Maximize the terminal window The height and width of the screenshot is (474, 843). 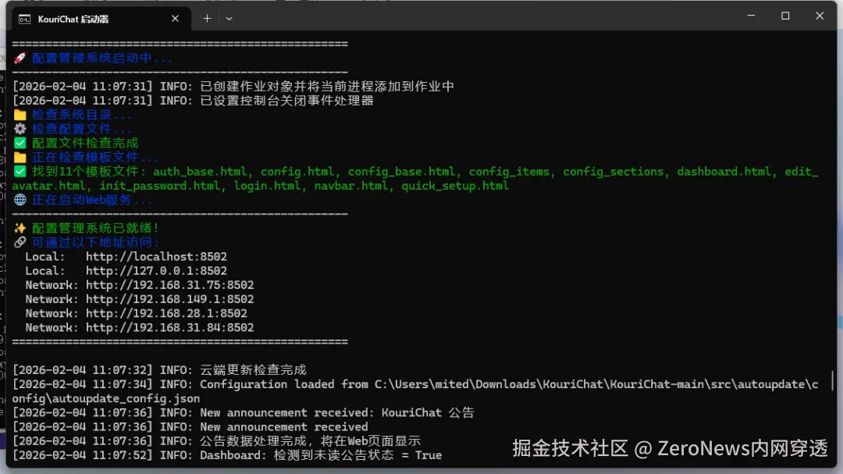coord(785,16)
